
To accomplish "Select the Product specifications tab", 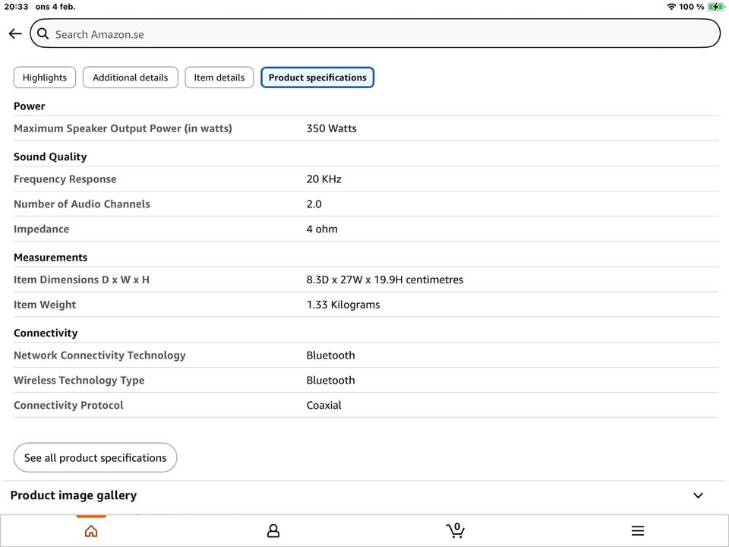I will click(x=317, y=77).
